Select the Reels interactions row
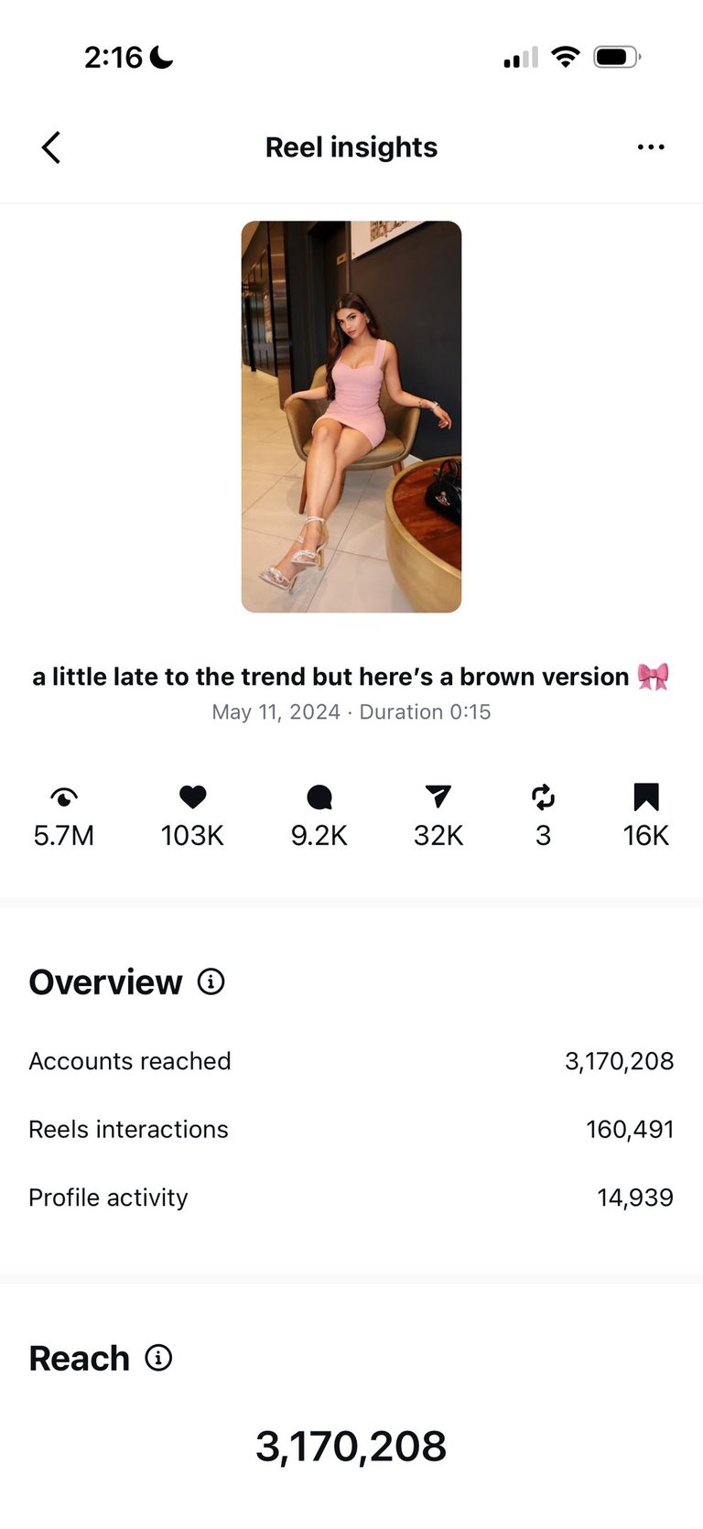The height and width of the screenshot is (1529, 703). (x=351, y=1130)
